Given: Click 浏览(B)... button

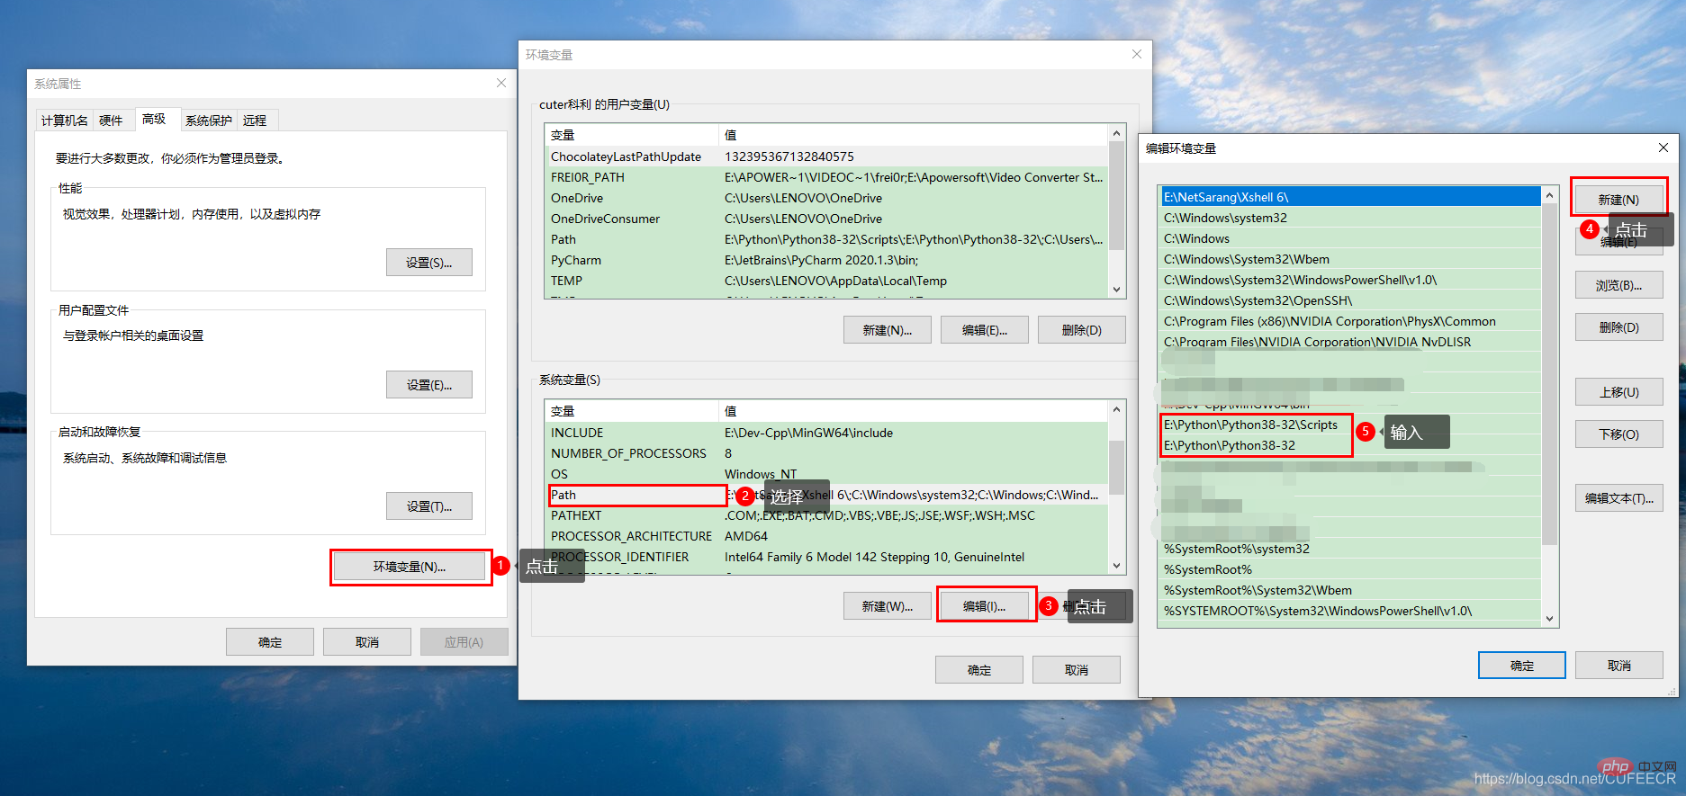Looking at the screenshot, I should pos(1618,285).
